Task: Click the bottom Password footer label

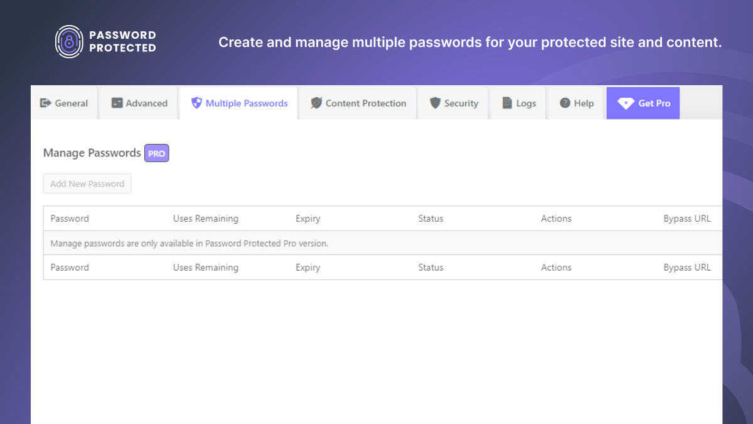Action: [x=70, y=267]
